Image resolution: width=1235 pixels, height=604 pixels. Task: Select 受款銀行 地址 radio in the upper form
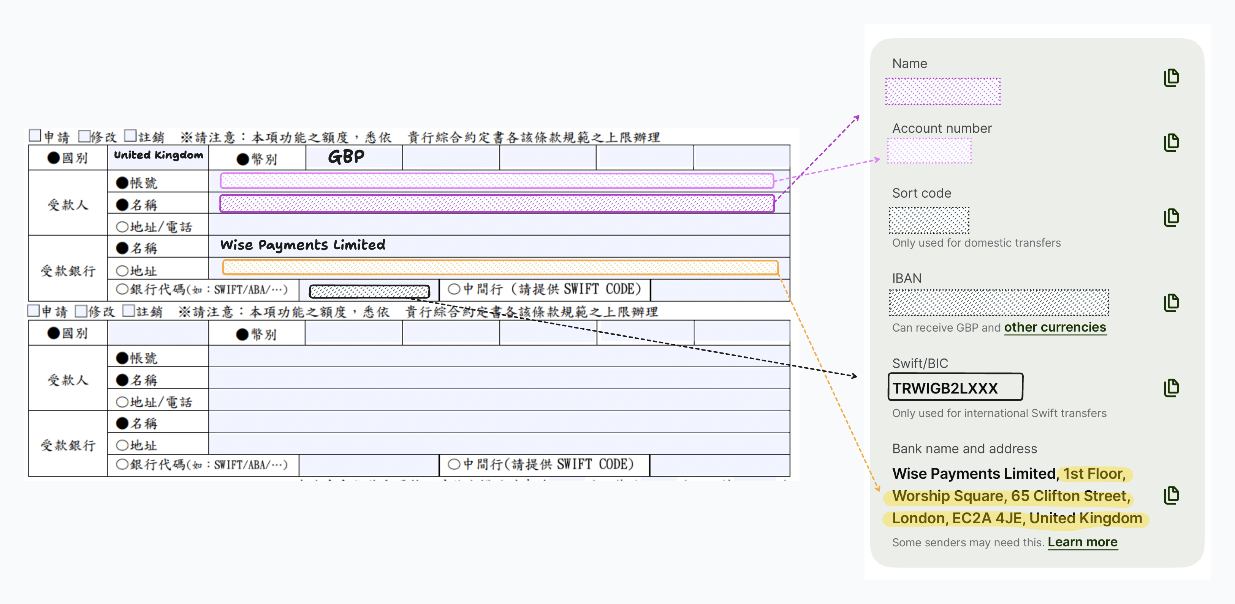click(x=122, y=271)
